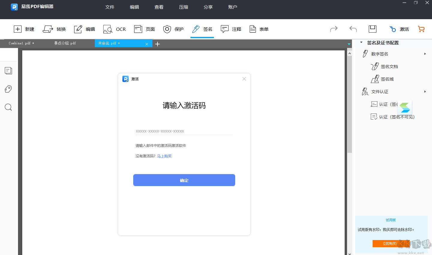Collapse the 签名及证书配置 section

(361, 42)
